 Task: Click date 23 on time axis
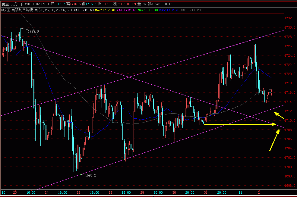(x=15, y=193)
